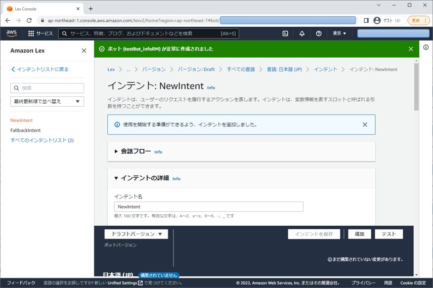The height and width of the screenshot is (288, 433).
Task: Open Cookie の設定 in footer
Action: coord(413,283)
